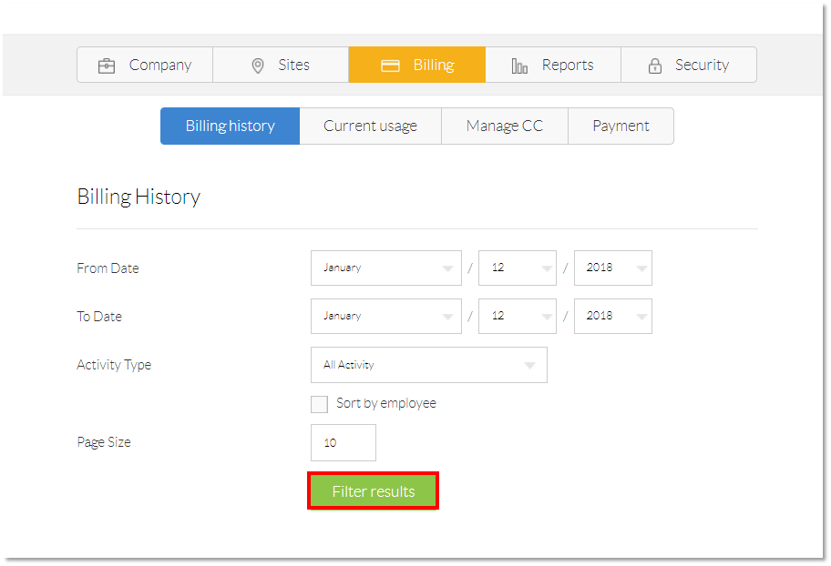
Task: Expand the Activity Type dropdown
Action: point(429,365)
